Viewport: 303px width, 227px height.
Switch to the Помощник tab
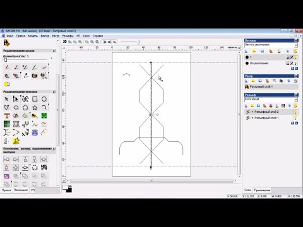click(x=21, y=190)
